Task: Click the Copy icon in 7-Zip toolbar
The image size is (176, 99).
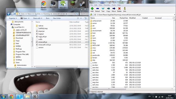Action: coord(108,10)
